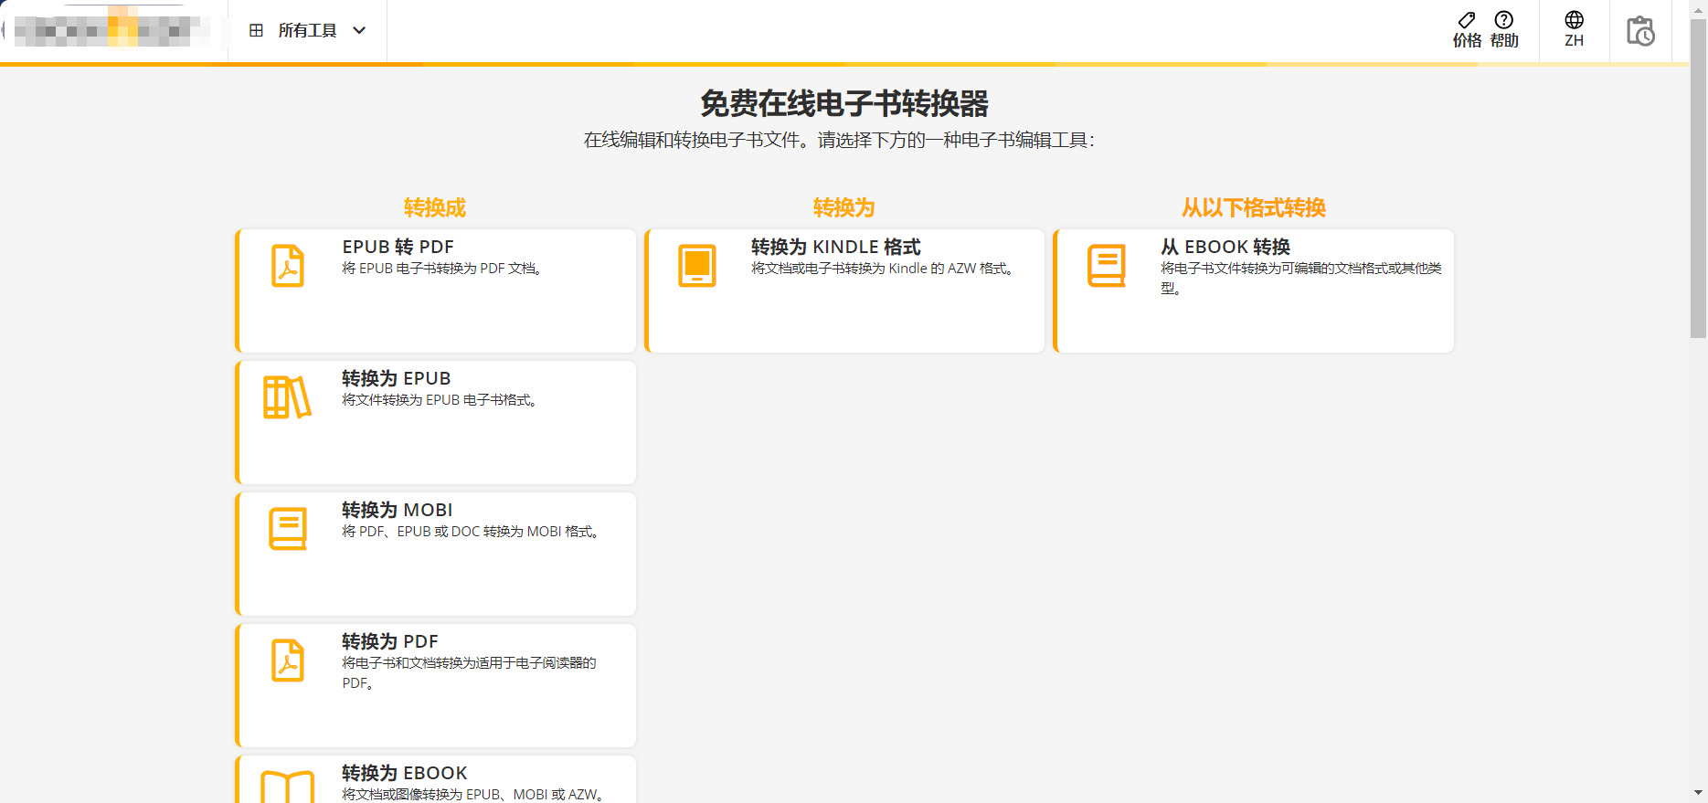Click the EPUB 转 PDF file icon
The image size is (1708, 803).
pyautogui.click(x=288, y=266)
